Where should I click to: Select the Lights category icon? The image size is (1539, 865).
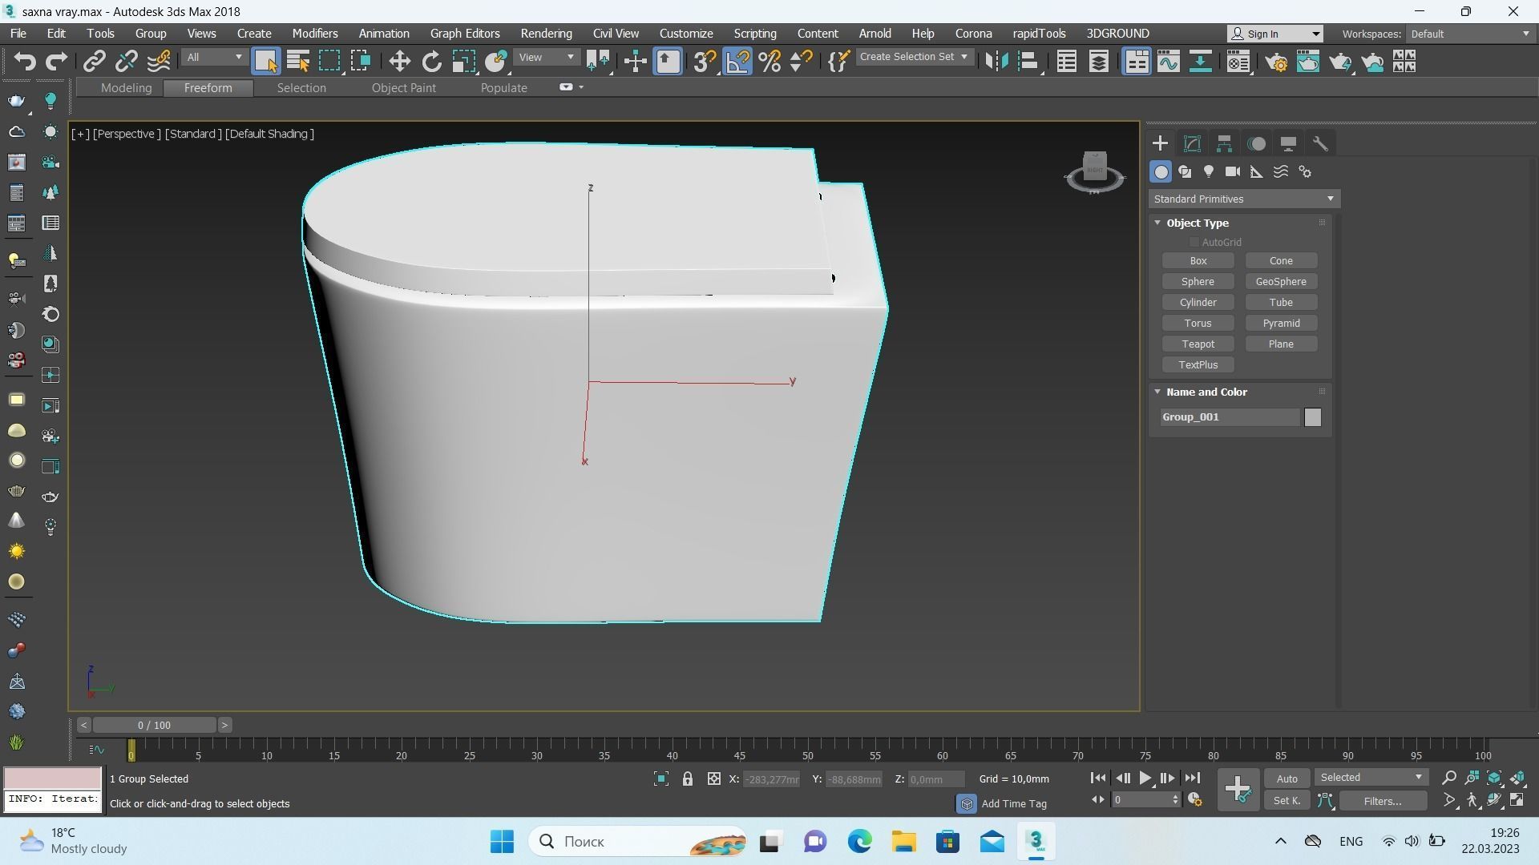(x=1209, y=172)
